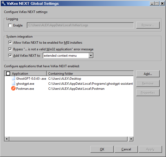The height and width of the screenshot is (157, 166).
Task: Click the Application column header
Action: click(x=25, y=74)
